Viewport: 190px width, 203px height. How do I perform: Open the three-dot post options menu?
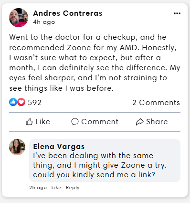tap(177, 13)
